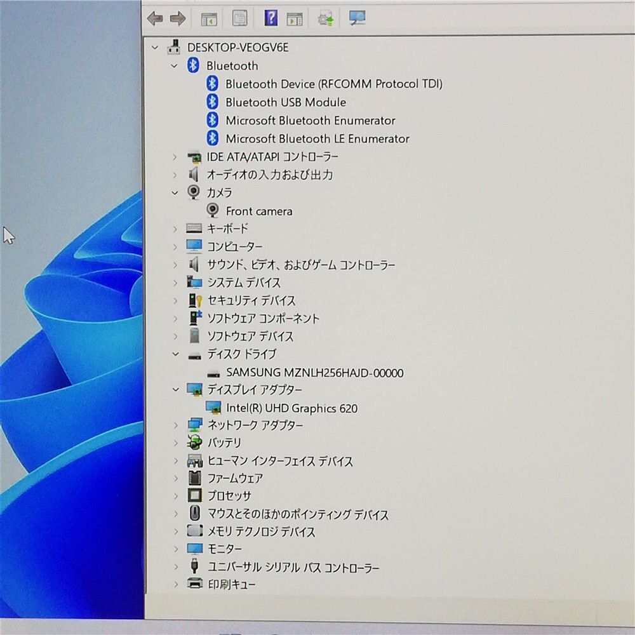The width and height of the screenshot is (635, 635).
Task: Click the mouse icon for マウスとそのほかのポインティング デバイス
Action: pos(195,513)
